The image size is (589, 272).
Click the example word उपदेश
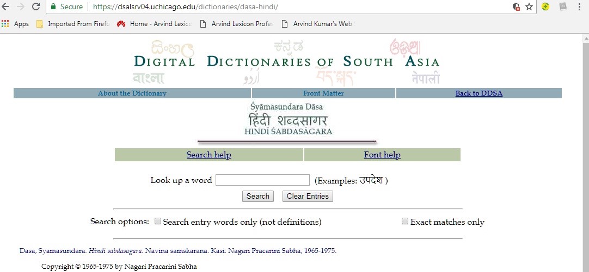pyautogui.click(x=371, y=180)
